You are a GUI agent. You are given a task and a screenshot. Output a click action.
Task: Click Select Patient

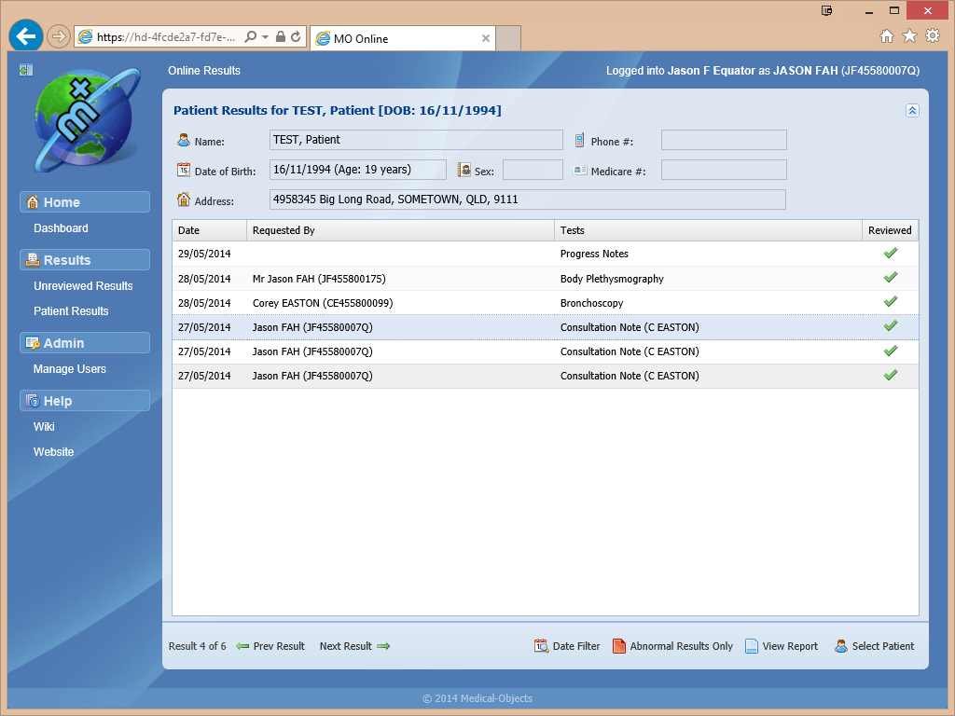coord(874,646)
